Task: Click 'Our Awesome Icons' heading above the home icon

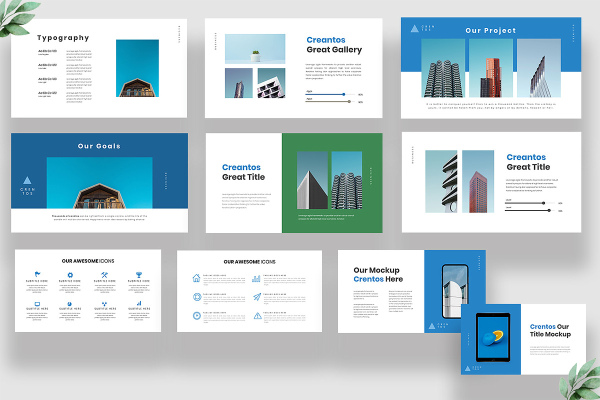Action: click(x=249, y=261)
